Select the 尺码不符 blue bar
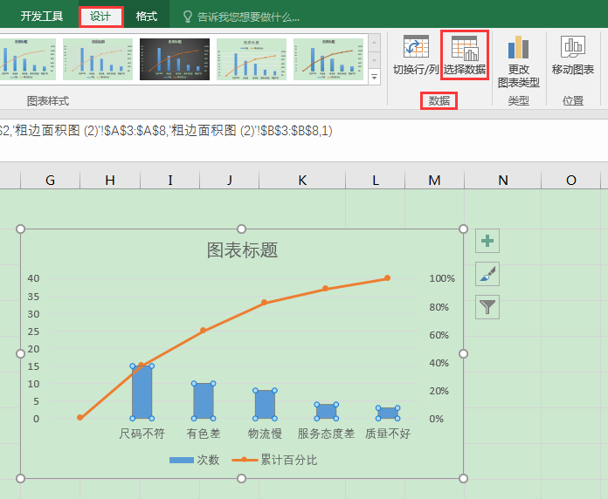This screenshot has width=608, height=499. pos(142,393)
